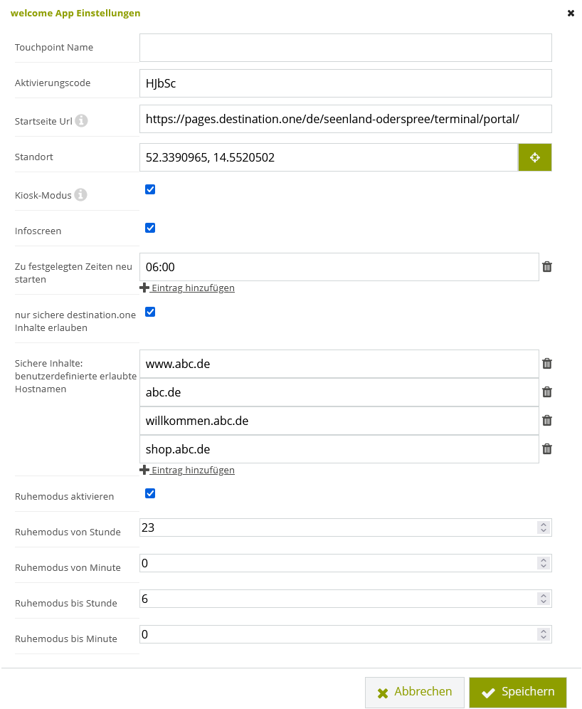Trash the willkommen.abc.de hostname
The width and height of the screenshot is (582, 709).
(546, 421)
